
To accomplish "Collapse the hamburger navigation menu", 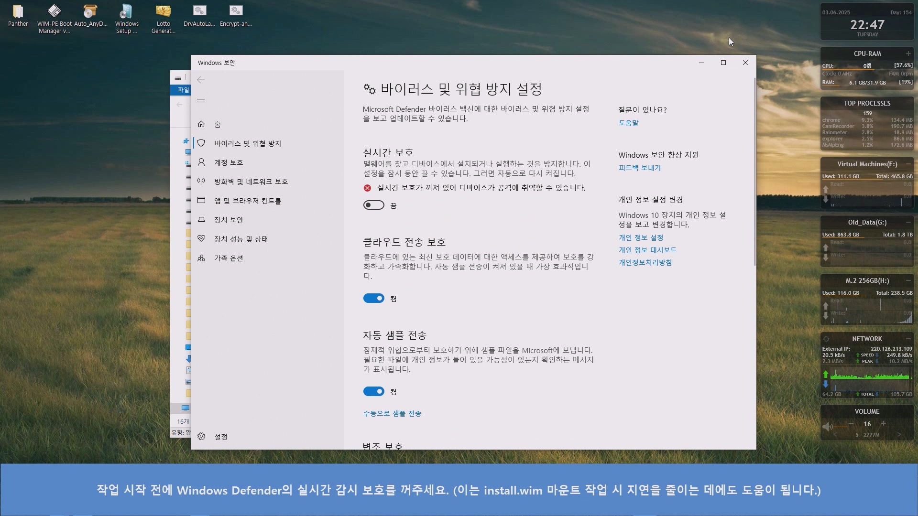I will [201, 101].
